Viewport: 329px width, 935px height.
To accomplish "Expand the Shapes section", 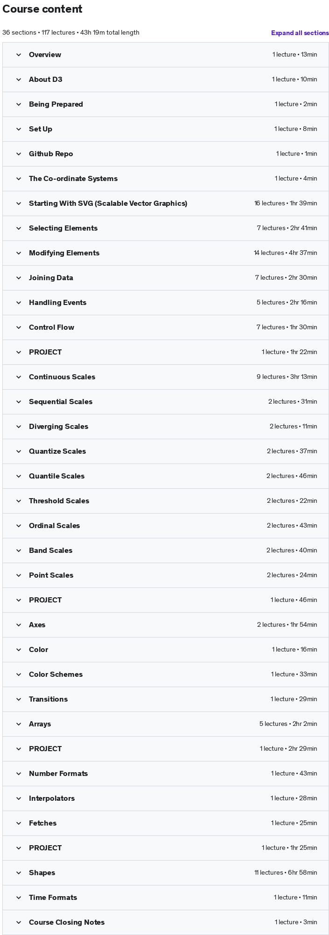I will pos(166,873).
